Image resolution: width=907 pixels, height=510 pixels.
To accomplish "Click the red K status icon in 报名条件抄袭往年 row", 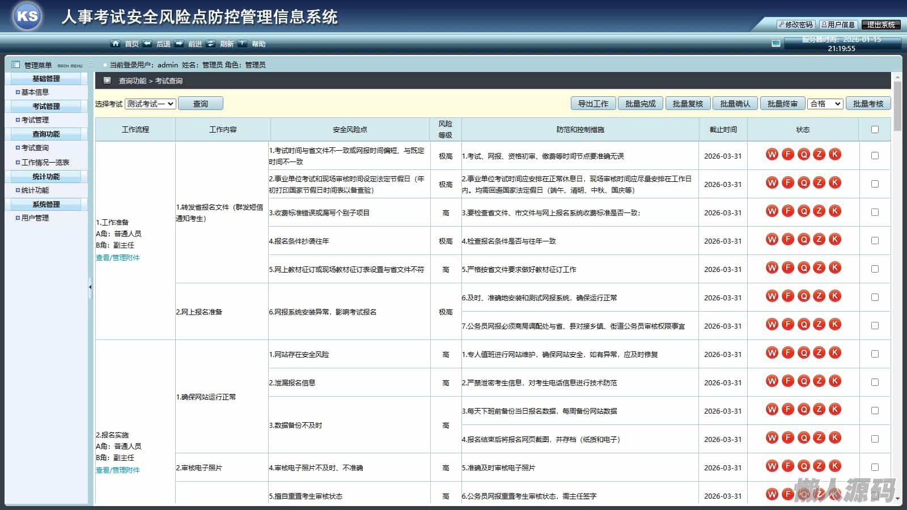I will [834, 240].
